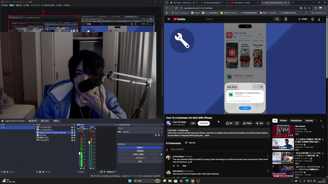Viewport: 328px width, 184px height.
Task: Open デスクトップ音声 channel dropdown arrow
Action: 87,129
